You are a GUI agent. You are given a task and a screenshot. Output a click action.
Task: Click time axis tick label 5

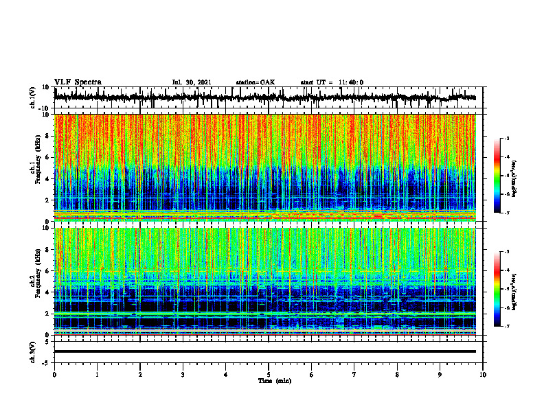pos(269,375)
